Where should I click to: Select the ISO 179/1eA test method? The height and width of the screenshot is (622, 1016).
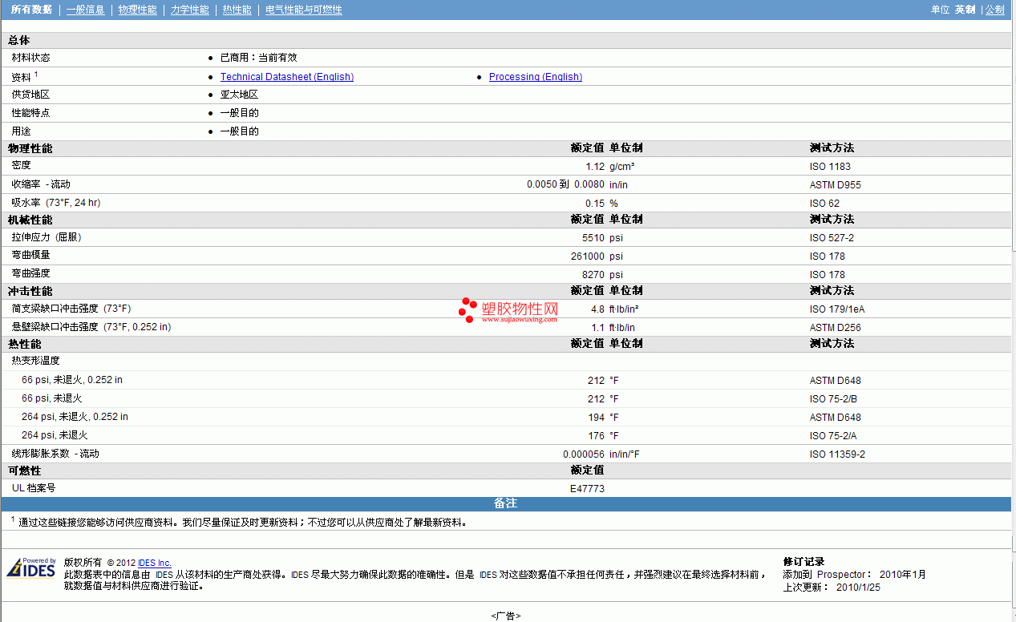click(837, 309)
